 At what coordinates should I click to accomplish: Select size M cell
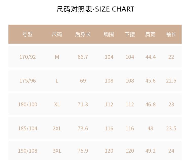[57, 57]
